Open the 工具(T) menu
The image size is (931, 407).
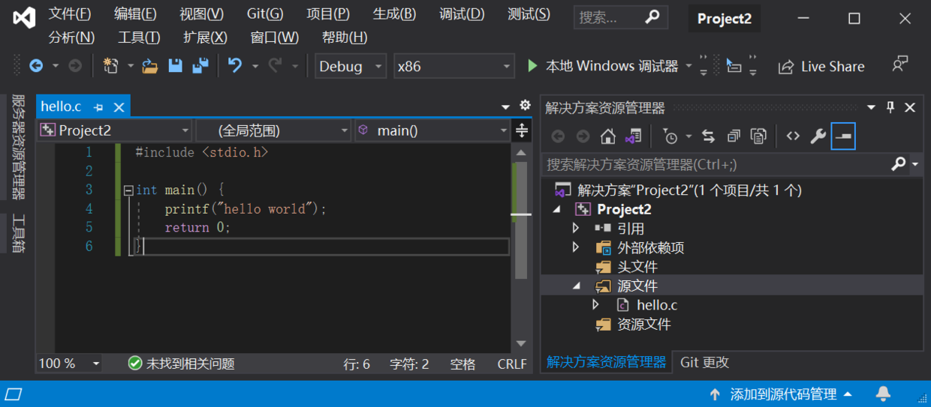139,37
